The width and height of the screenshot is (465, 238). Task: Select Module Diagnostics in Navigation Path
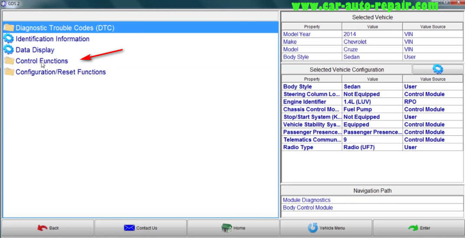tap(306, 200)
